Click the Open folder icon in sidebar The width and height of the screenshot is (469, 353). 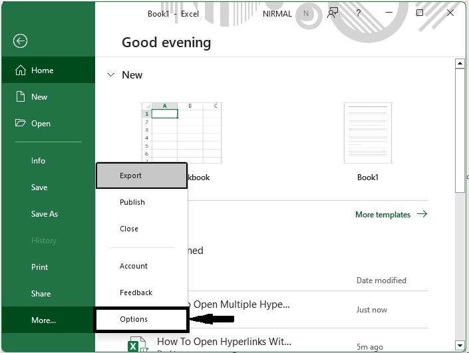coord(21,123)
